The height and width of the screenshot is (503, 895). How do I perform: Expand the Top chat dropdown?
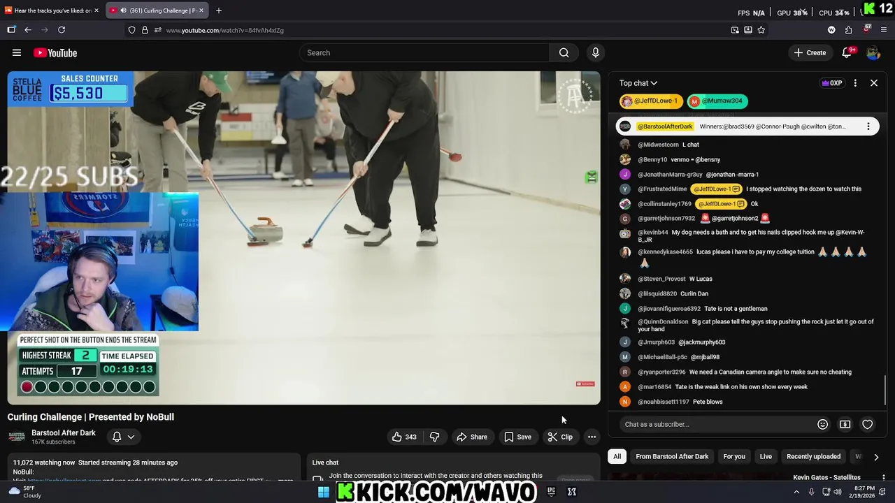pyautogui.click(x=638, y=83)
